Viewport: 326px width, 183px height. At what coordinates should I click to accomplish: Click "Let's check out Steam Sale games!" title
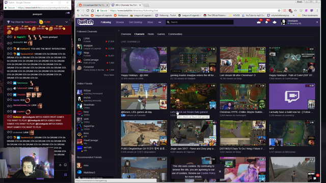click(x=189, y=112)
